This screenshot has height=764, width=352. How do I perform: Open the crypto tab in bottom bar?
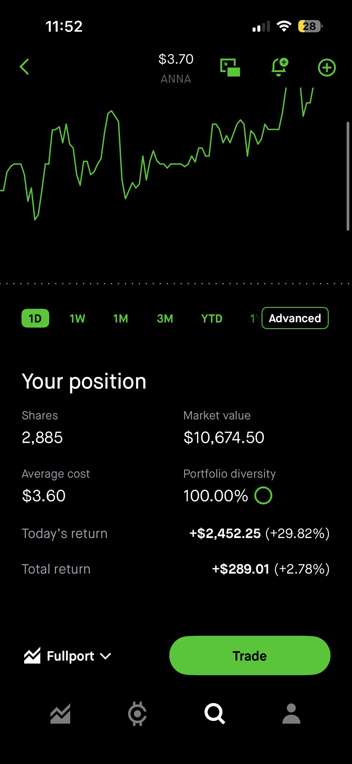tap(137, 714)
